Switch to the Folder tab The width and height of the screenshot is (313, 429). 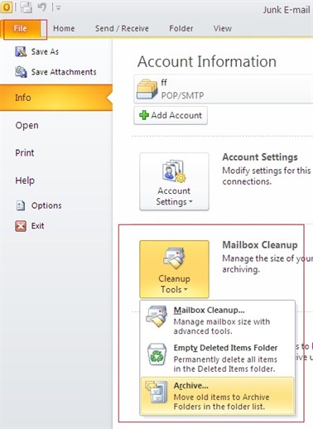181,28
